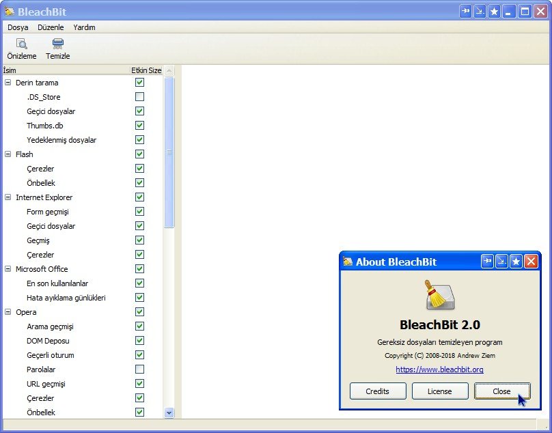Click the License button

(440, 391)
